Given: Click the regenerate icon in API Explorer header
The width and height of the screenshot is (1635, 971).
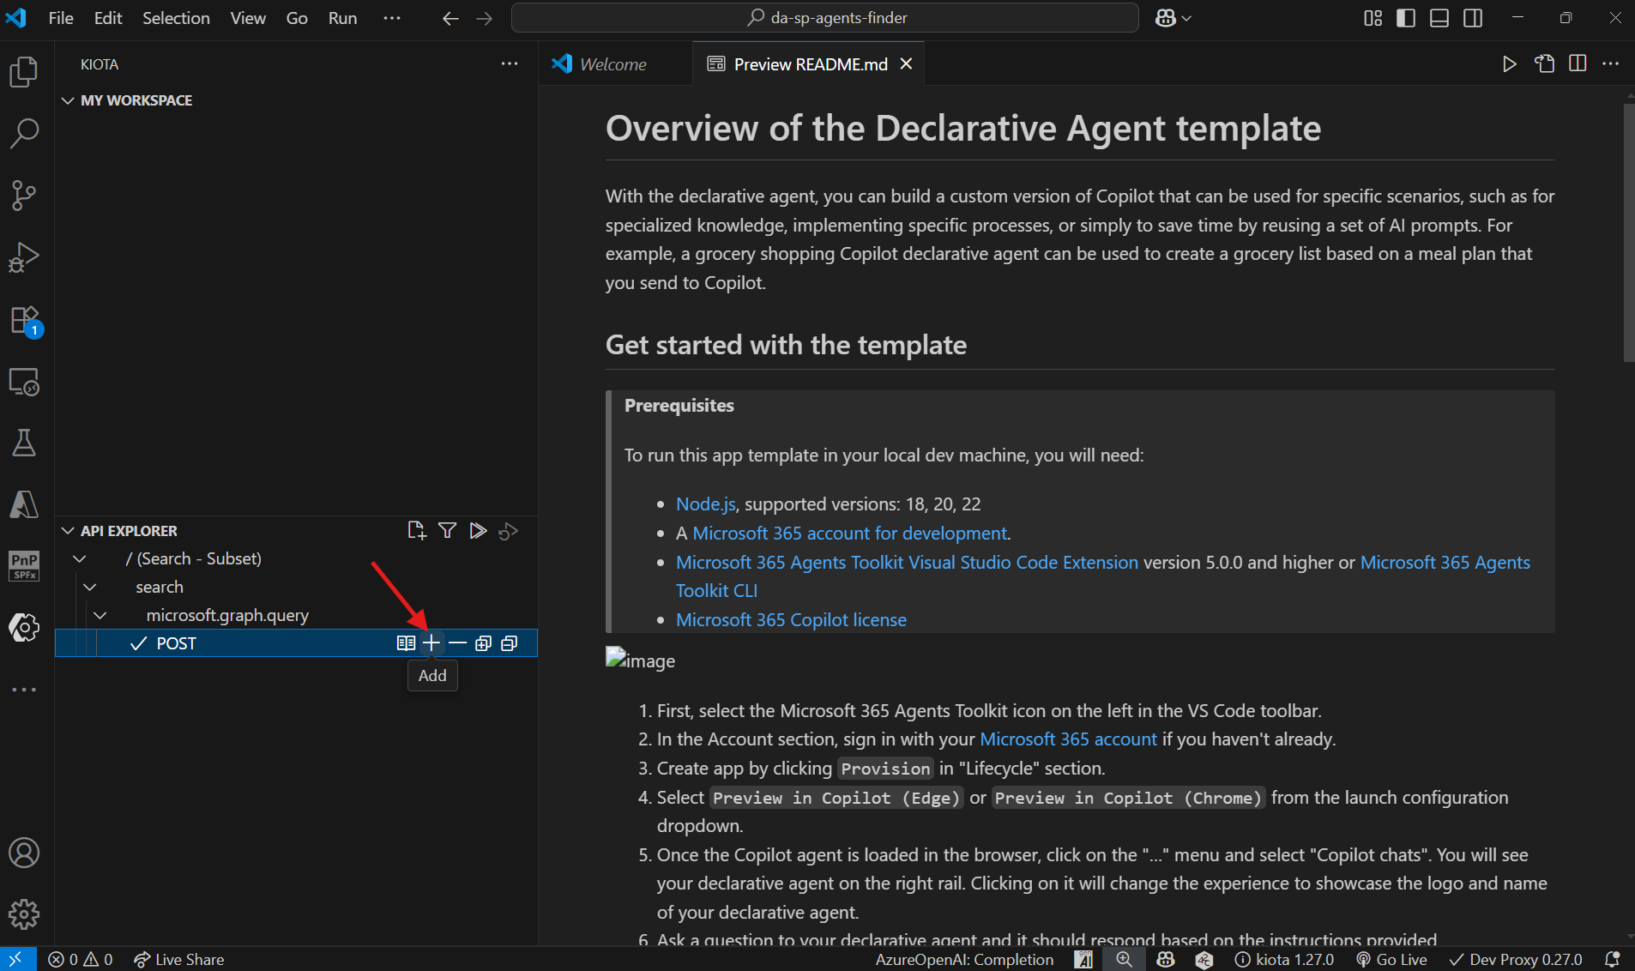Looking at the screenshot, I should pyautogui.click(x=509, y=531).
